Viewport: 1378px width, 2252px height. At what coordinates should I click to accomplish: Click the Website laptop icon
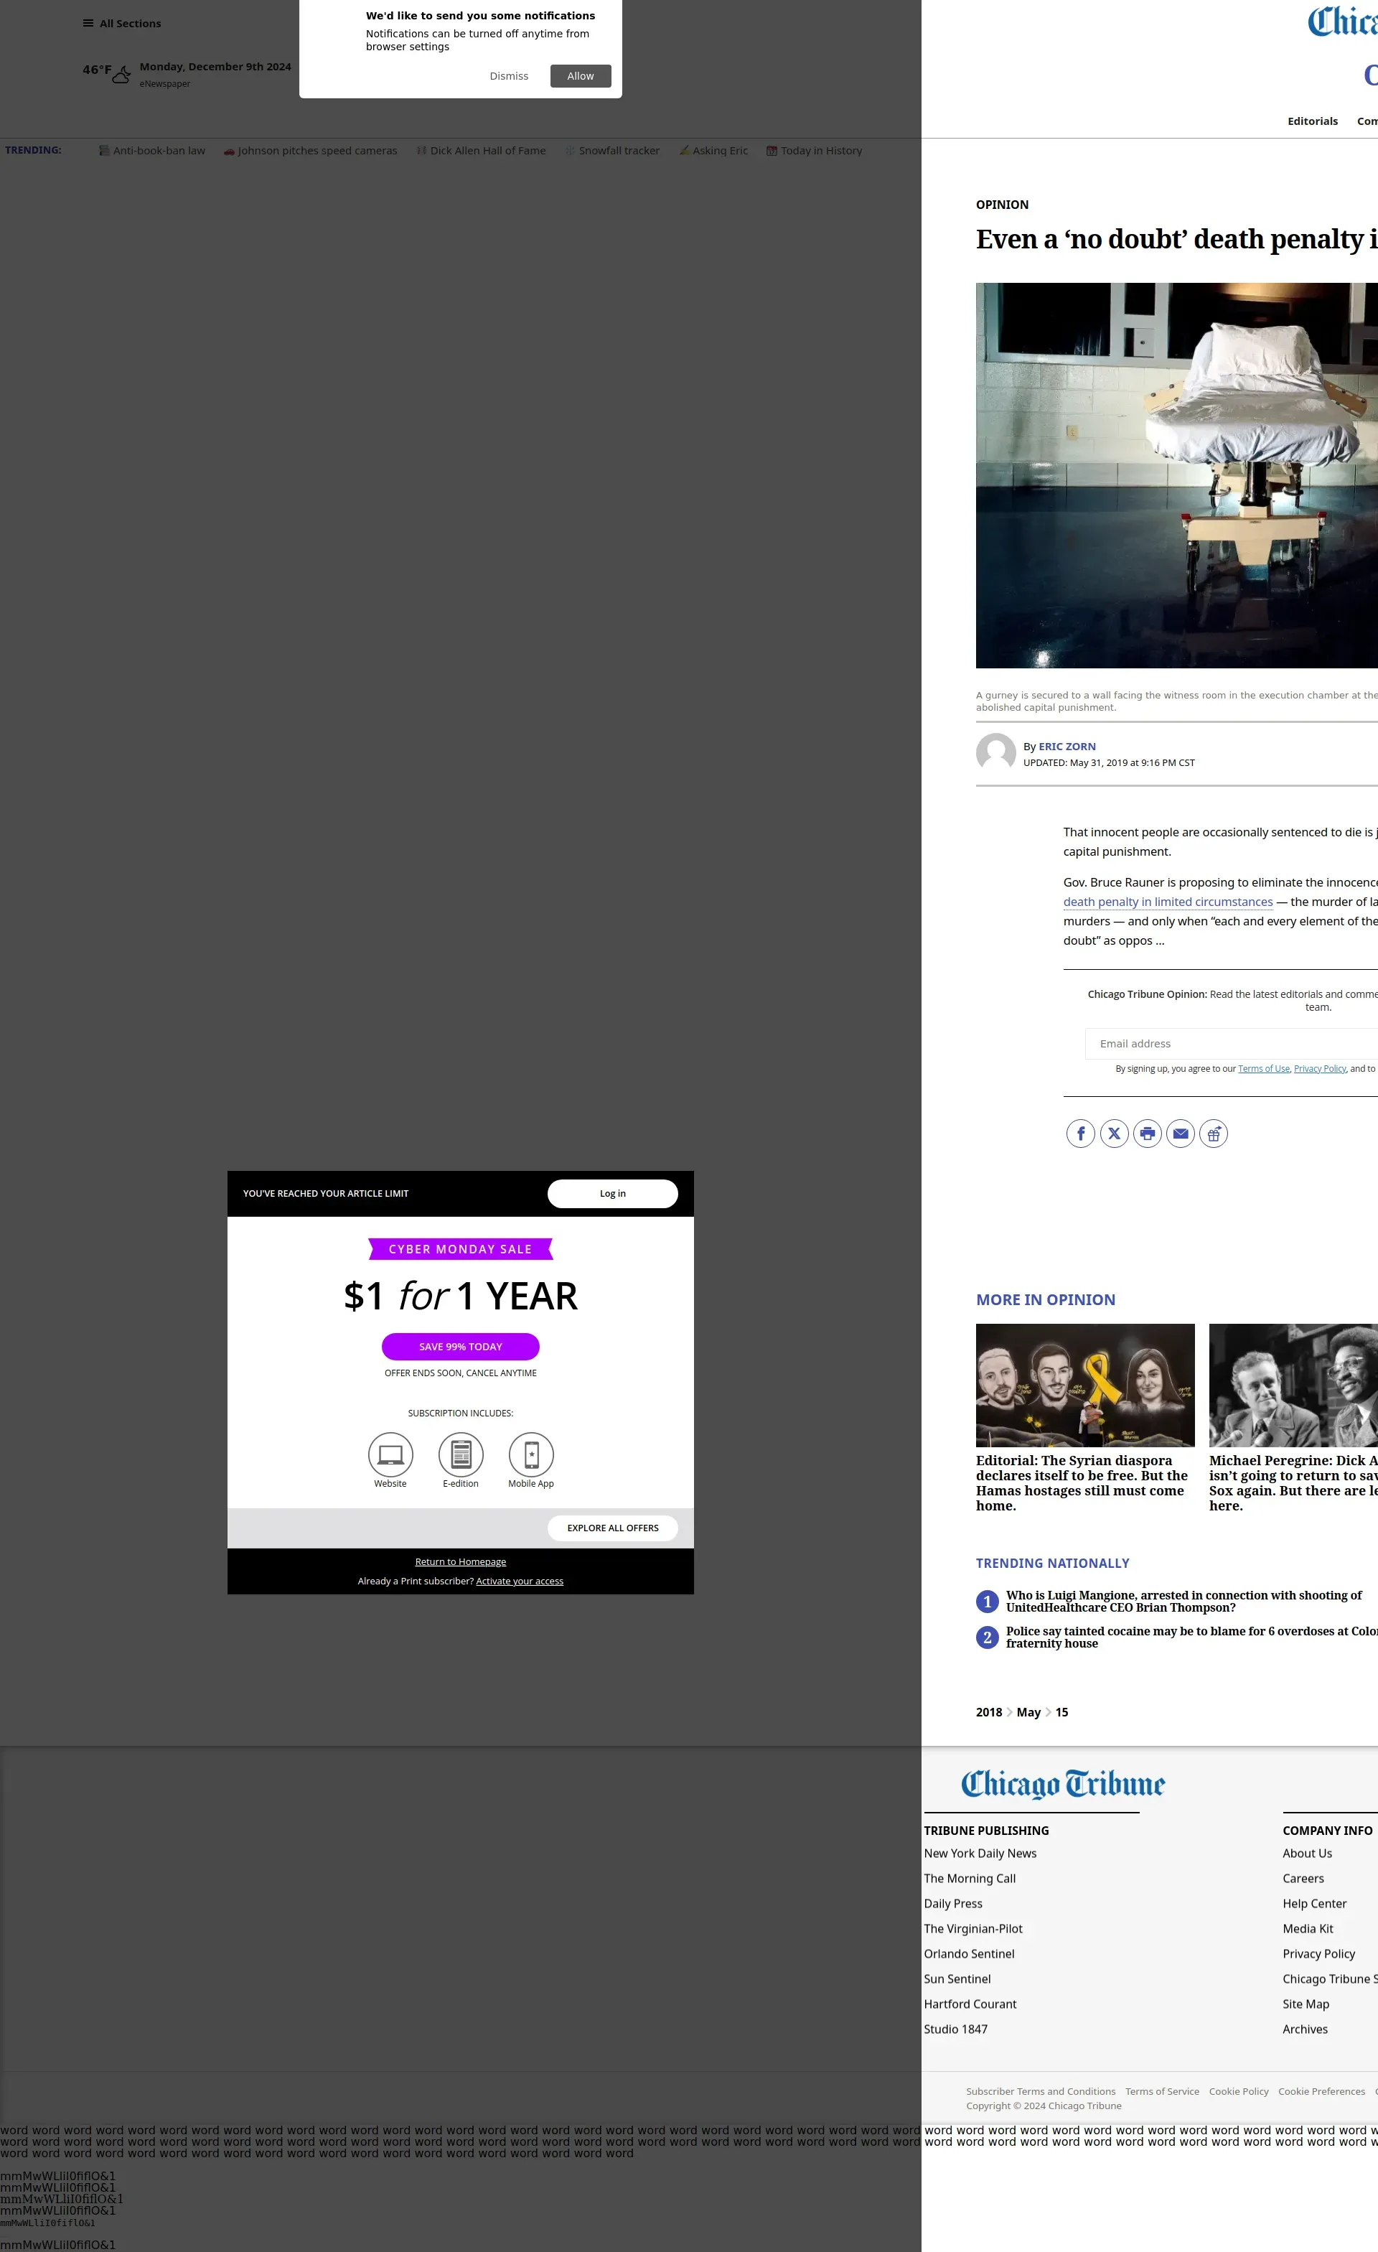coord(390,1453)
